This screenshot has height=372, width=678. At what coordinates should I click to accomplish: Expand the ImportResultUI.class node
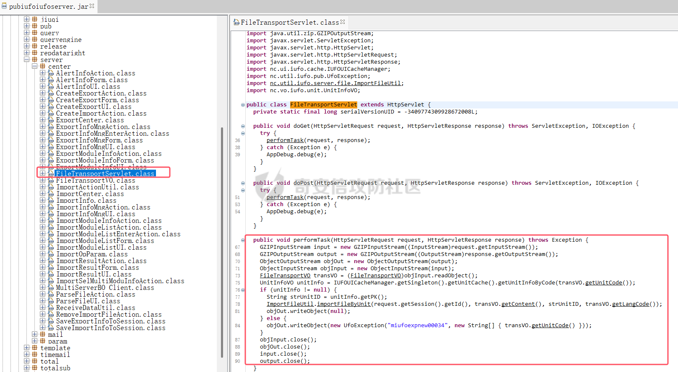[x=42, y=274]
